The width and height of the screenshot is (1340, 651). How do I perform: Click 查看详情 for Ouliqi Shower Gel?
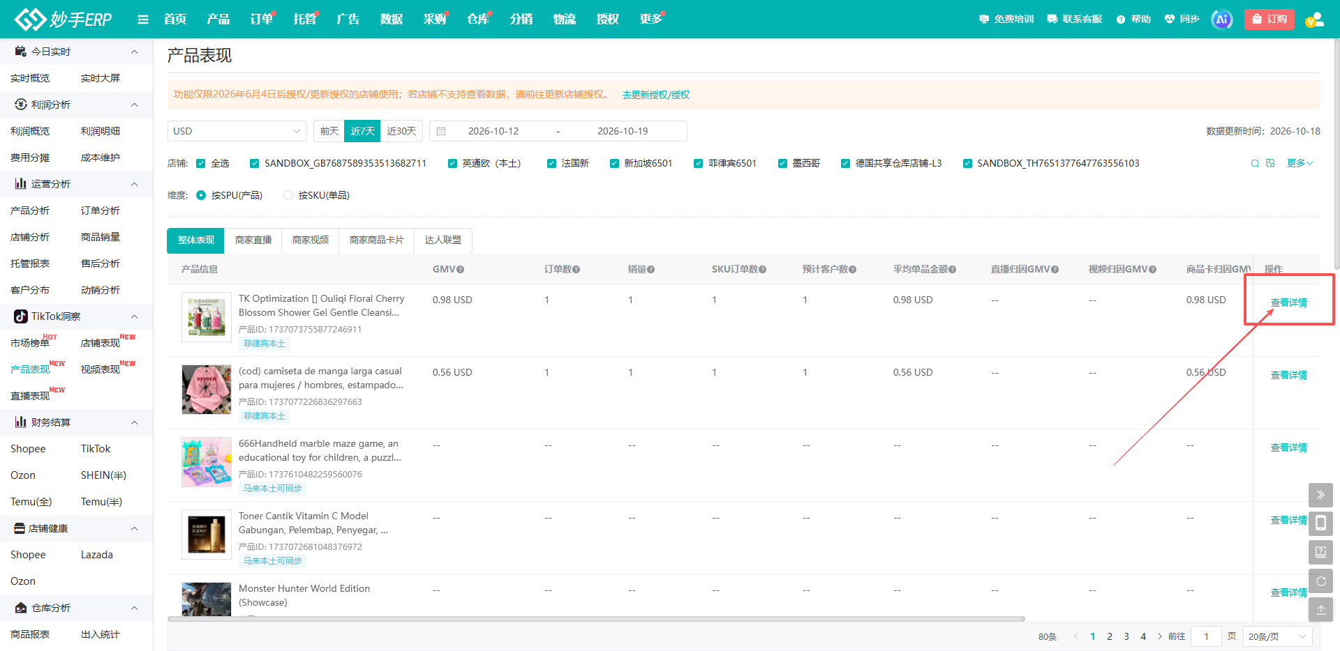(x=1288, y=302)
